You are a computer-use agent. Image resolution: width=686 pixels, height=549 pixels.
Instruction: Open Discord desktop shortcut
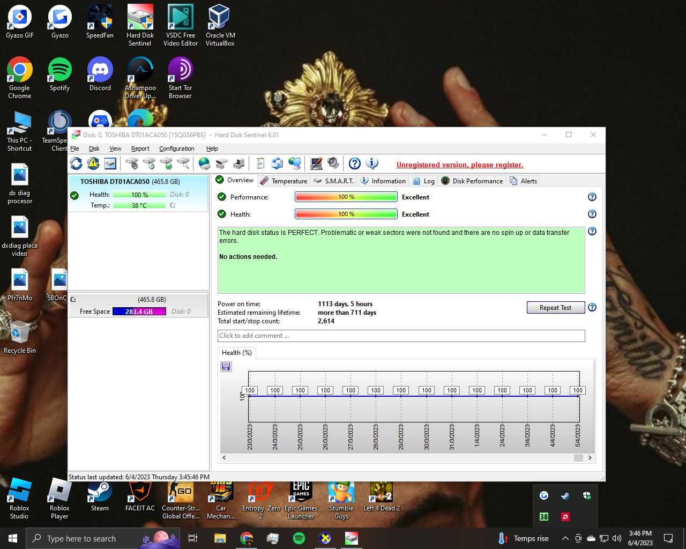pyautogui.click(x=100, y=74)
